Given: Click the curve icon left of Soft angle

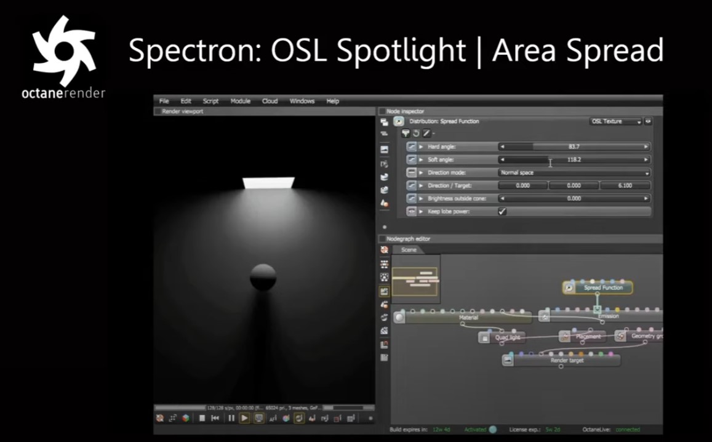Looking at the screenshot, I should pos(412,159).
